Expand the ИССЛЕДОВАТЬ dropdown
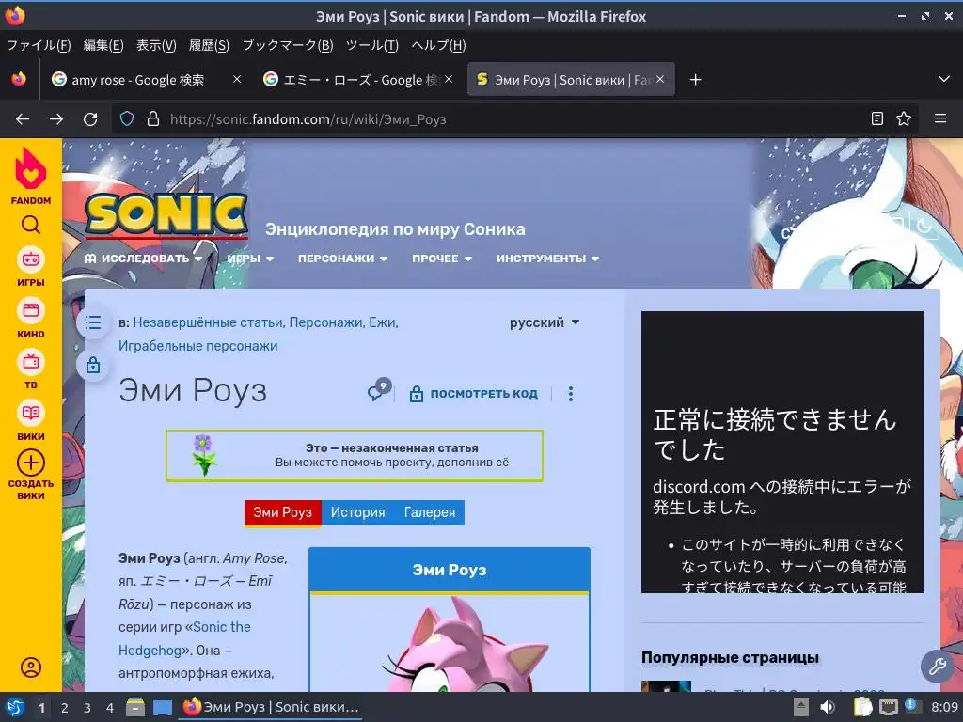 tap(143, 259)
